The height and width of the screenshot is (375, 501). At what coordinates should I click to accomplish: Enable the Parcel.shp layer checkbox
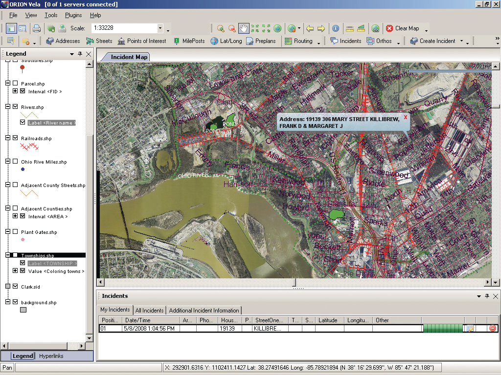coord(15,83)
